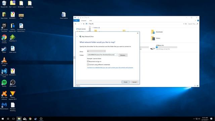Open the File tab in File Explorer

pos(76,21)
